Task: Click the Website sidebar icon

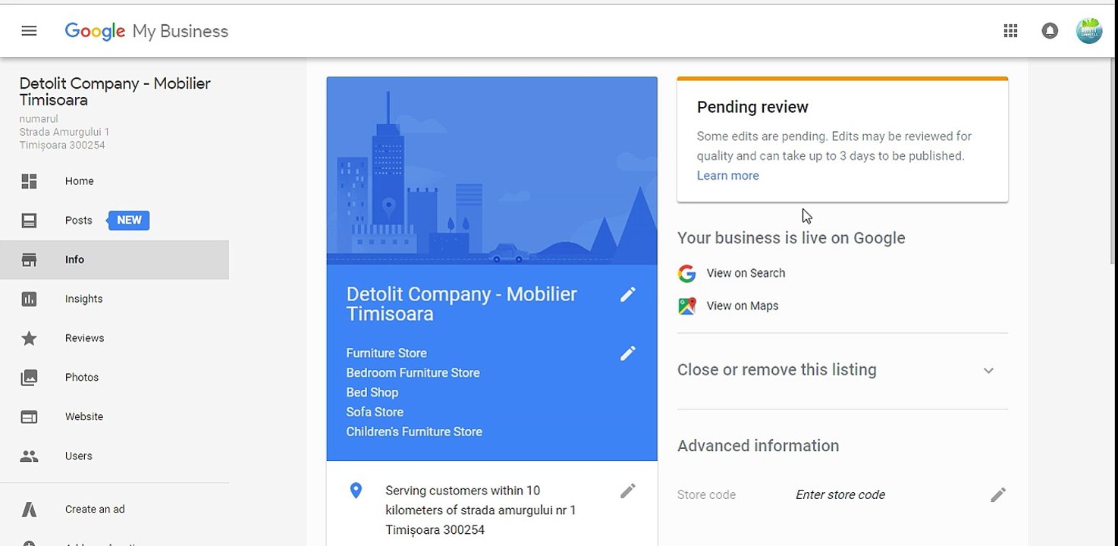Action: [x=29, y=417]
